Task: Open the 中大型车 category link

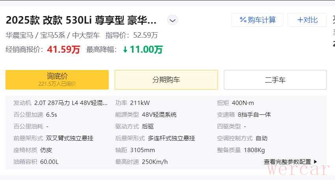Action: pos(86,35)
